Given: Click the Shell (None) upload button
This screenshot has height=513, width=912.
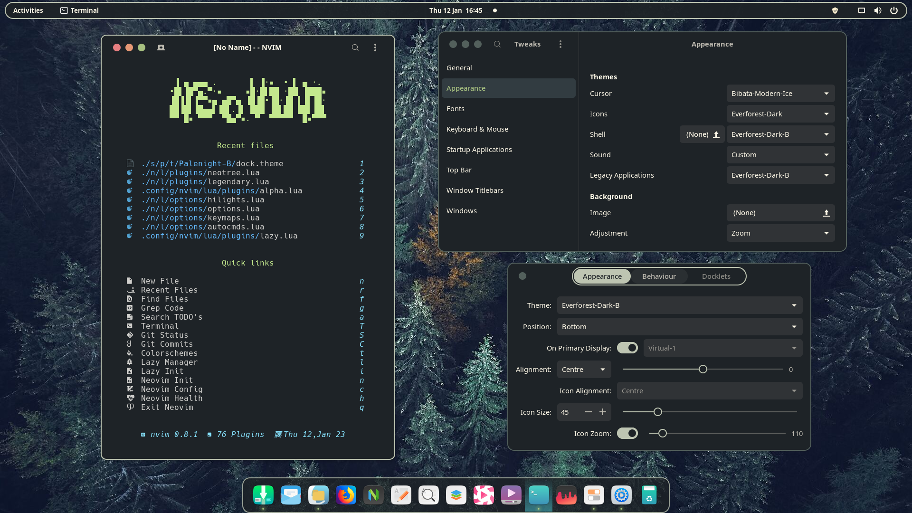Looking at the screenshot, I should pos(702,134).
